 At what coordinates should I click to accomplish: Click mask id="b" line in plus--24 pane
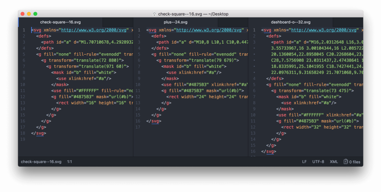pyautogui.click(x=194, y=67)
